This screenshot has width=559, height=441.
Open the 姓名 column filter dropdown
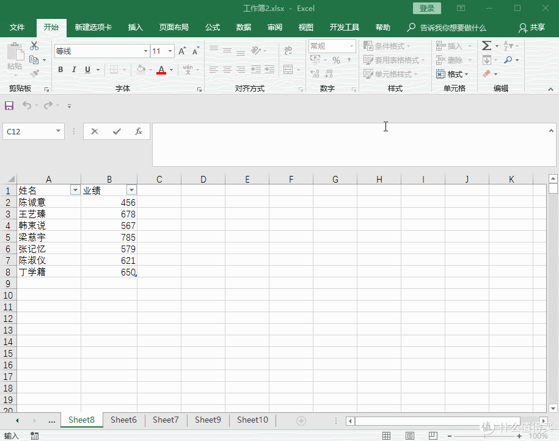[75, 190]
